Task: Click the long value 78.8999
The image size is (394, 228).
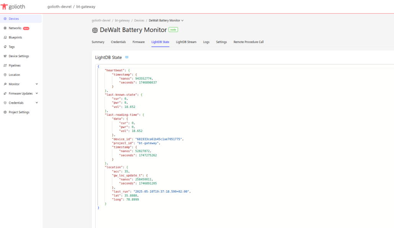Action: pos(132,199)
